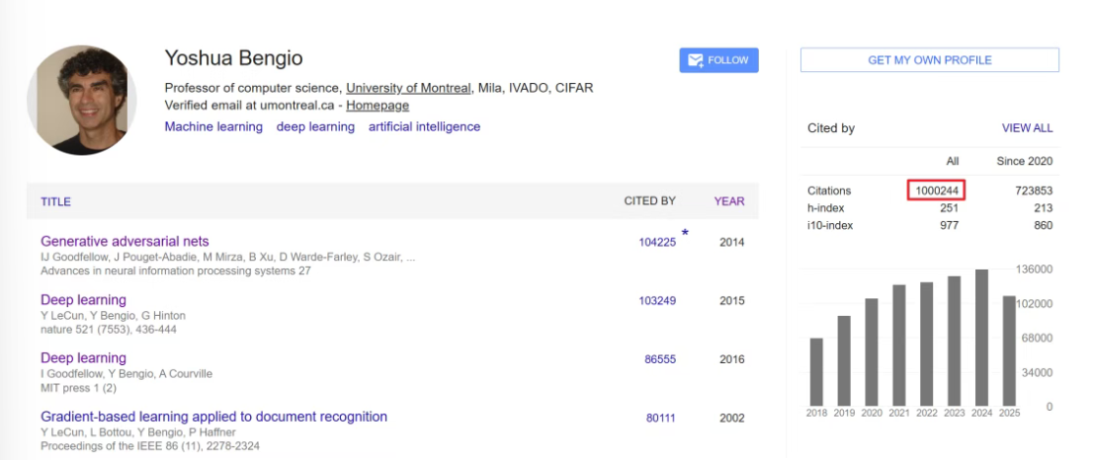The image size is (1093, 460).
Task: Sort by the Cited By column header
Action: pyautogui.click(x=649, y=201)
